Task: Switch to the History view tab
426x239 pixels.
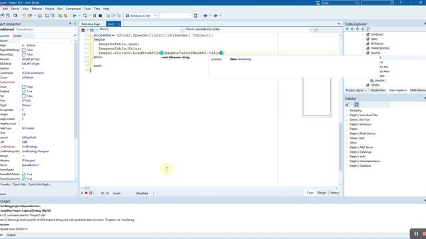Action: pyautogui.click(x=334, y=193)
